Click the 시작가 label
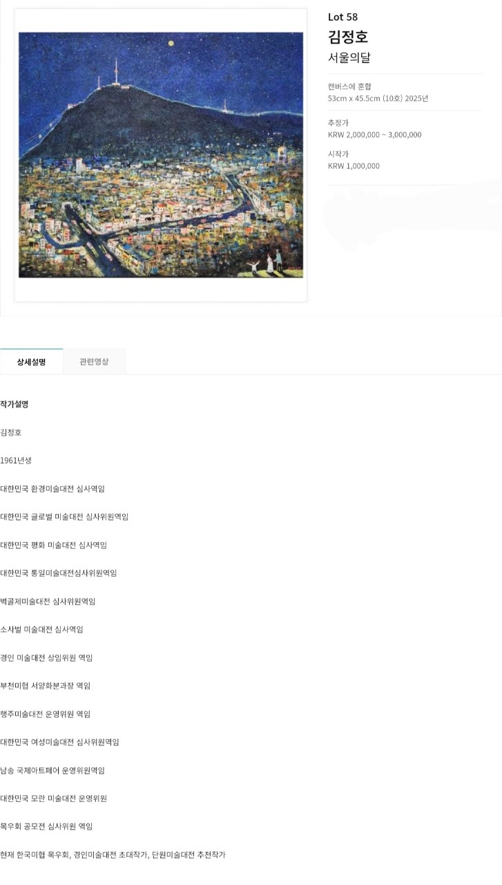The image size is (502, 885). pyautogui.click(x=338, y=153)
